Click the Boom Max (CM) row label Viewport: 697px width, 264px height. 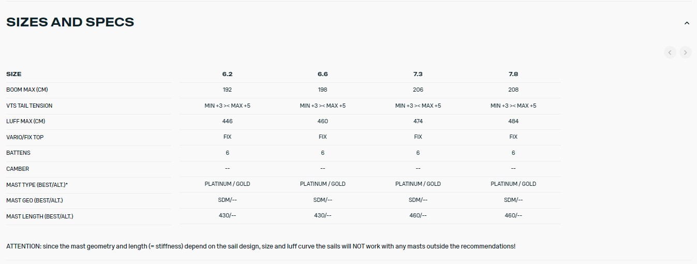click(x=27, y=90)
